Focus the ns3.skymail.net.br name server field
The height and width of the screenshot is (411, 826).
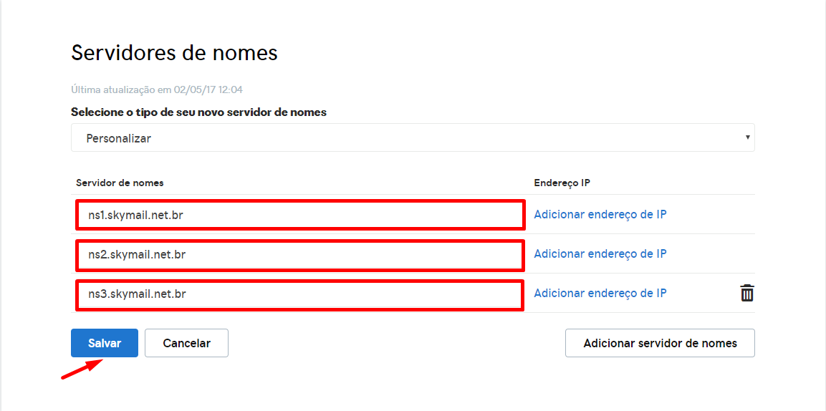300,294
